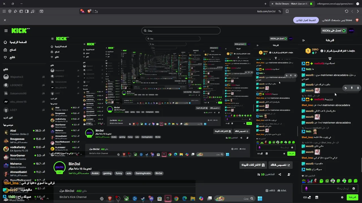This screenshot has width=362, height=203.
Task: Dismiss the default browser infobar with X
Action: pos(5,20)
